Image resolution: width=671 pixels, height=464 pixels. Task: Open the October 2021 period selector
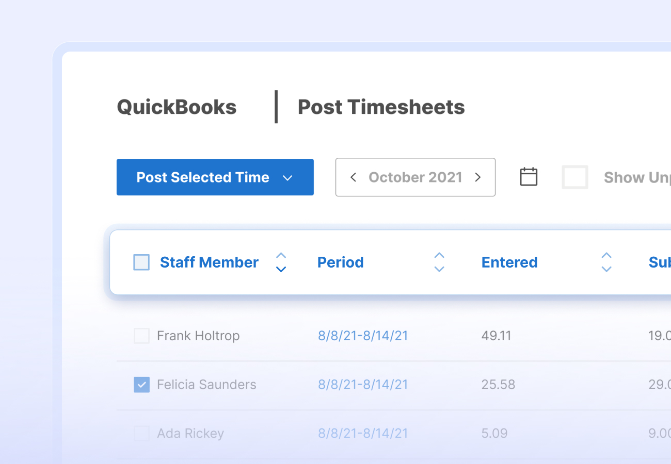(x=415, y=177)
